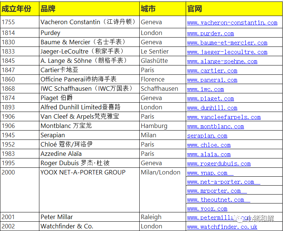Open the www.purdey.com link
283x231 pixels.
point(211,33)
